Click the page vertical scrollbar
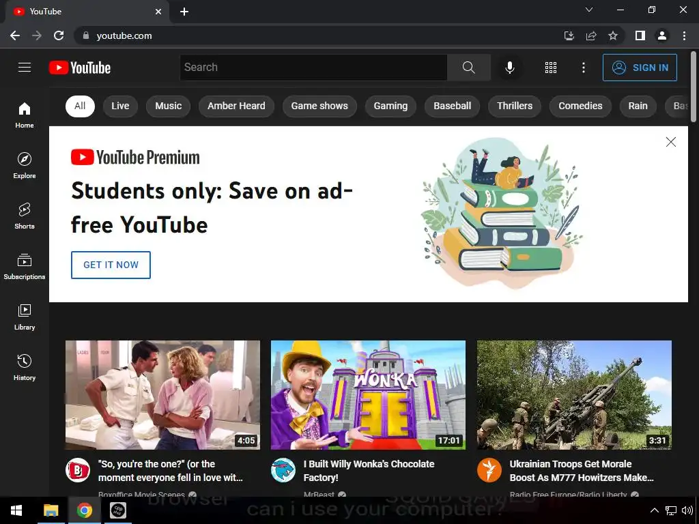Viewport: 699px width, 524px height. (x=694, y=87)
